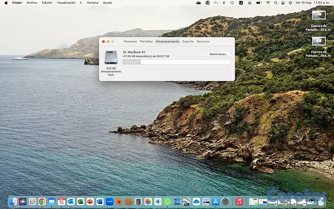Click the Apple menu logo
334x209 pixels.
pos(6,3)
